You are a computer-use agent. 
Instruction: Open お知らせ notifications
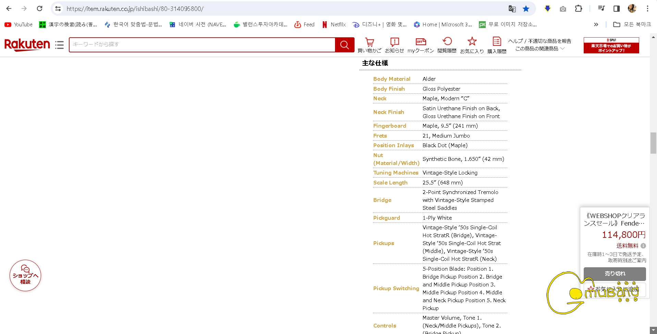pos(395,45)
